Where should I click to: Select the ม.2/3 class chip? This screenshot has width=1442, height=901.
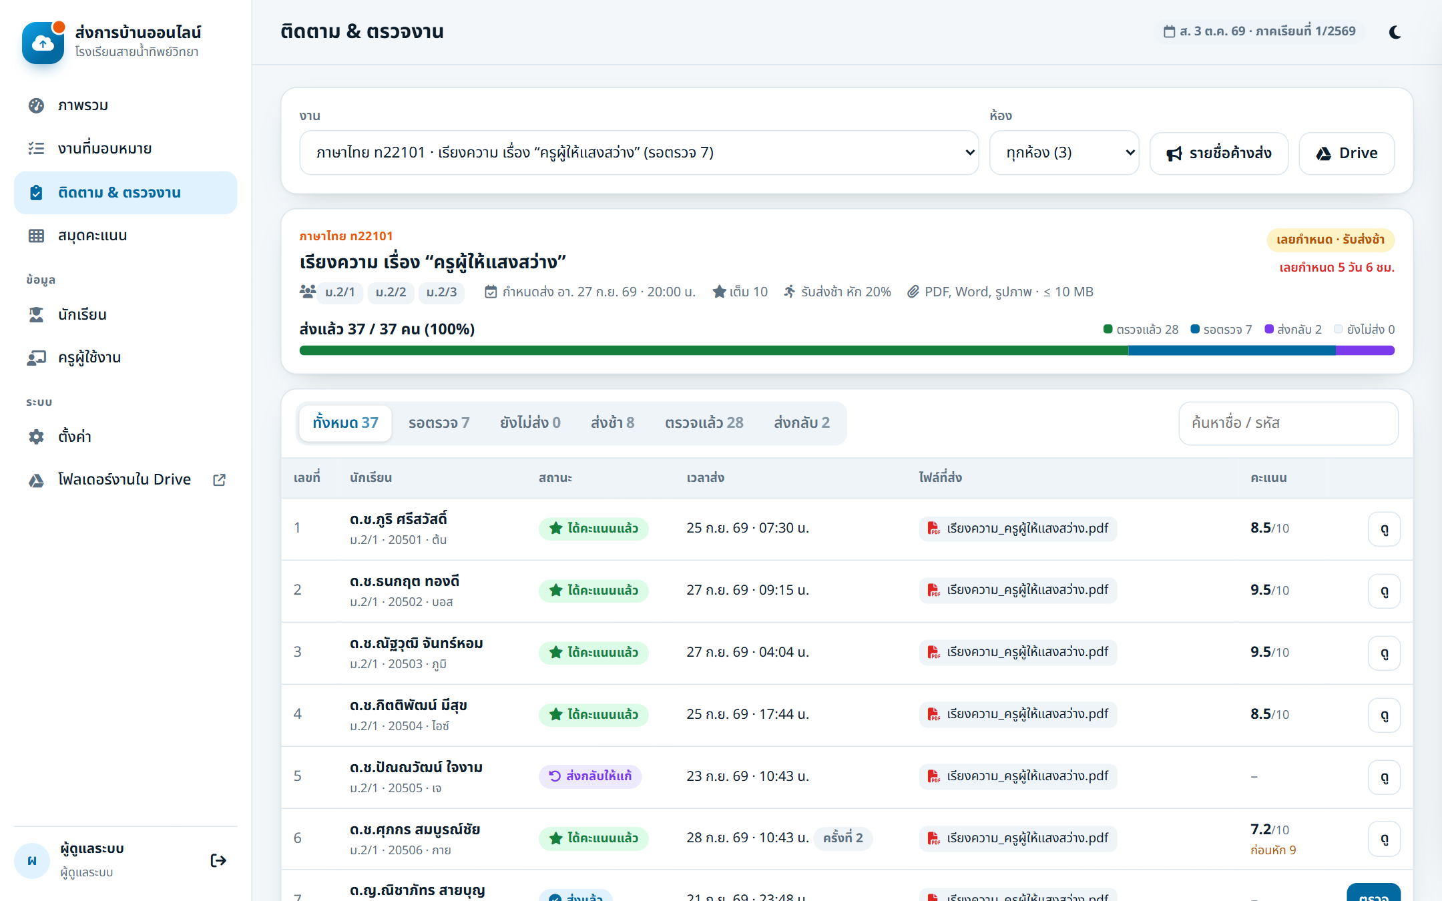[x=441, y=292]
